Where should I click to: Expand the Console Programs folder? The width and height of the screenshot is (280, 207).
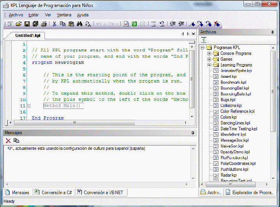(x=209, y=53)
